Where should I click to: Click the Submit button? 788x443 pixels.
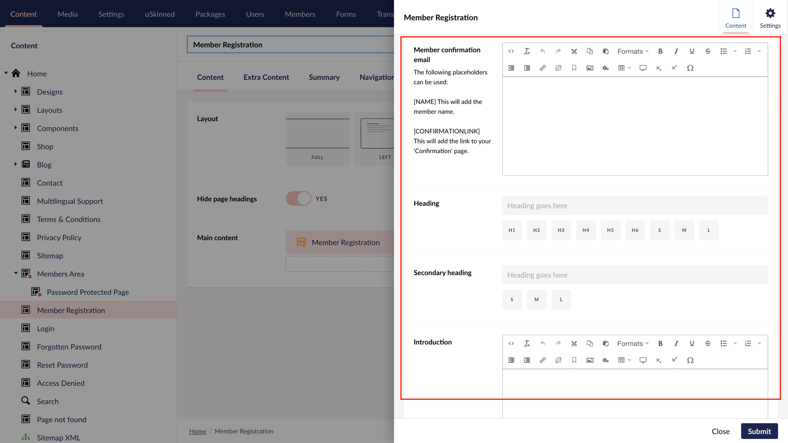[x=759, y=431]
